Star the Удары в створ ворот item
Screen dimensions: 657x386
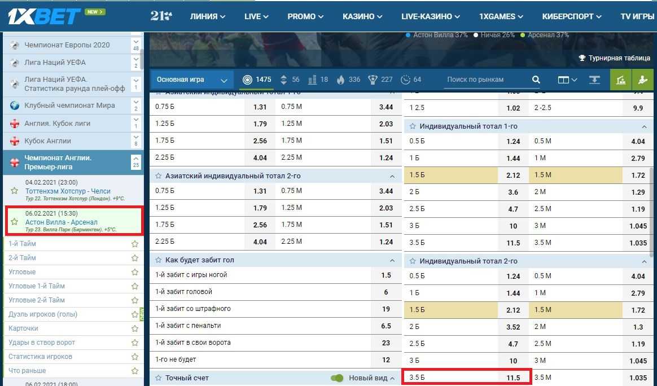click(x=134, y=343)
